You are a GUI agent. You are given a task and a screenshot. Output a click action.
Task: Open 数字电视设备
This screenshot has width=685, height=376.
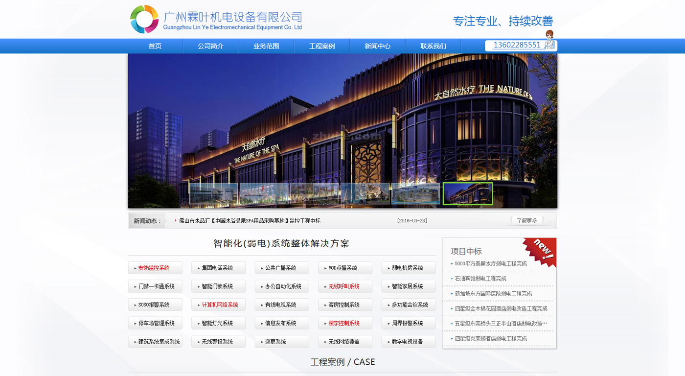(409, 342)
